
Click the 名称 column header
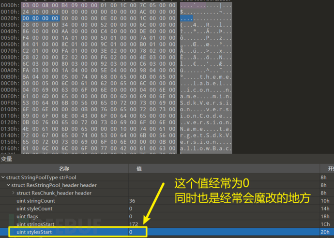pyautogui.click(x=64, y=169)
